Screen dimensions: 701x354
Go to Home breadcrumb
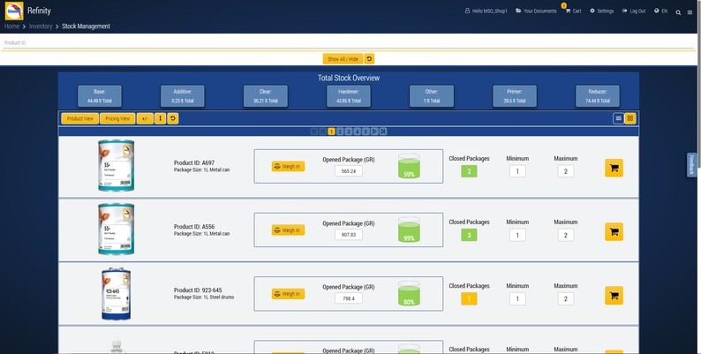click(12, 26)
